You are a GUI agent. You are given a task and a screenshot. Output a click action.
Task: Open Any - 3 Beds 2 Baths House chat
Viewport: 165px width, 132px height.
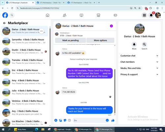pyautogui.click(x=24, y=113)
